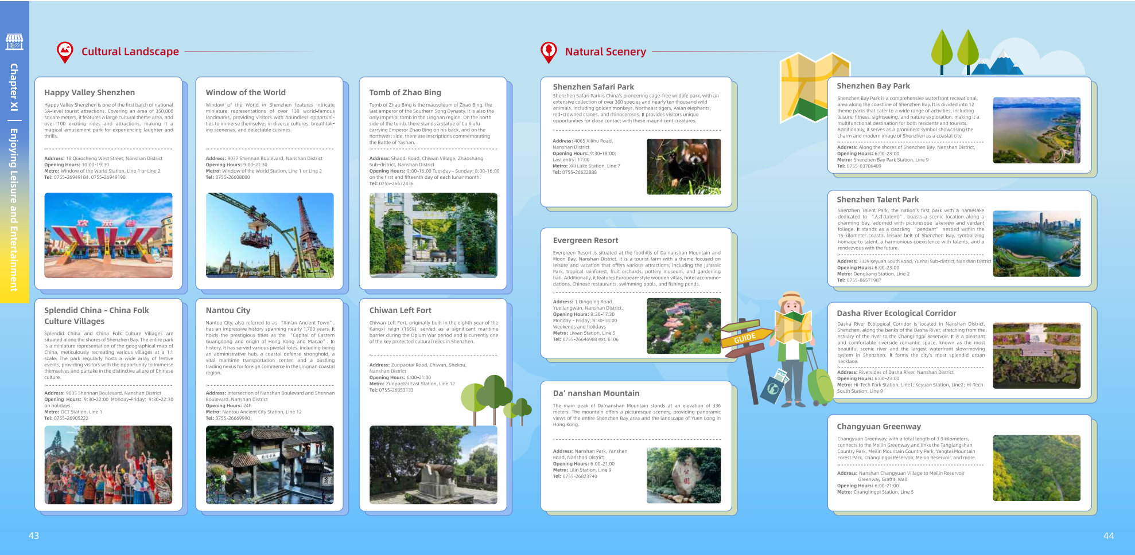Click the Shenzhen Safari Park title
The height and width of the screenshot is (555, 1135).
pyautogui.click(x=593, y=87)
